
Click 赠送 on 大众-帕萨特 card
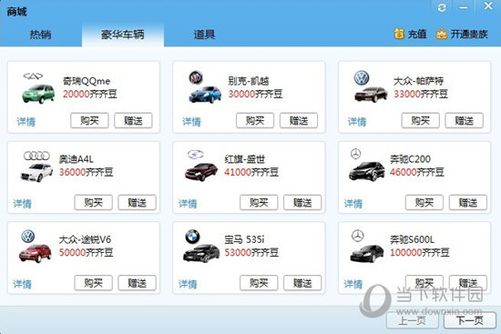point(465,121)
